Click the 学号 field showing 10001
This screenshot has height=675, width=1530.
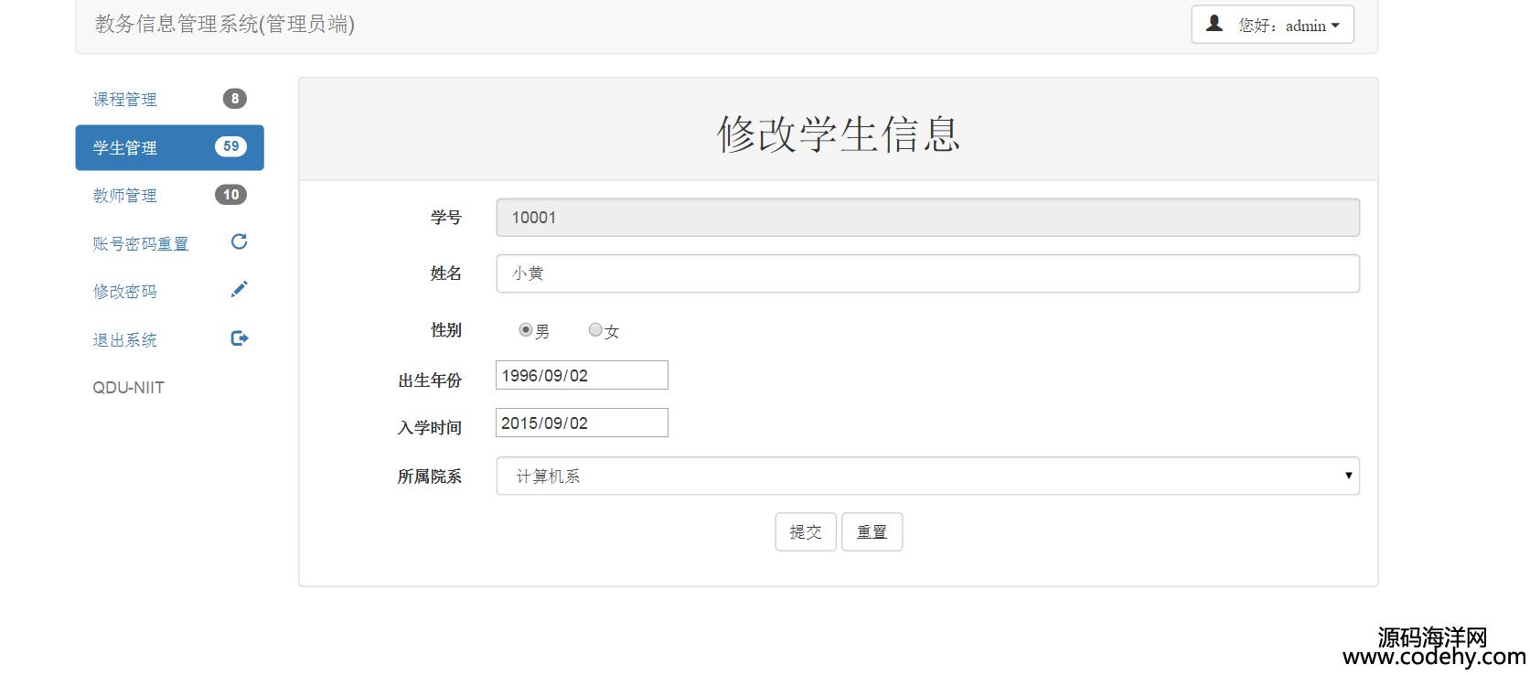[927, 218]
